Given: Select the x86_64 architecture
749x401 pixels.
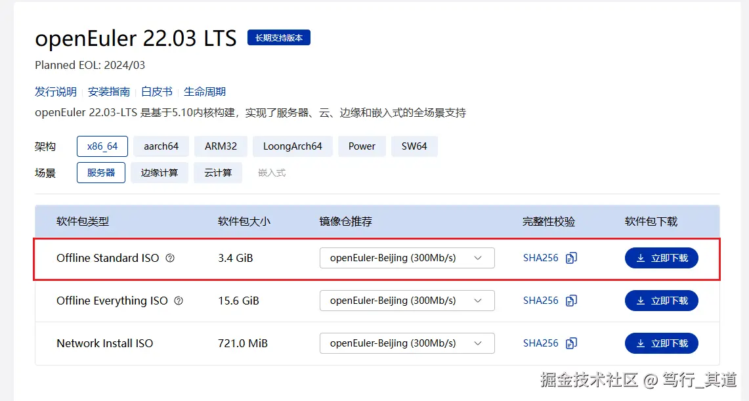Looking at the screenshot, I should pyautogui.click(x=102, y=146).
